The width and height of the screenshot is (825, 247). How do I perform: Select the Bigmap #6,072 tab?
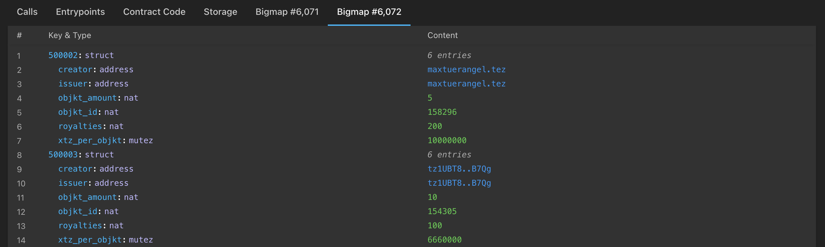point(369,12)
